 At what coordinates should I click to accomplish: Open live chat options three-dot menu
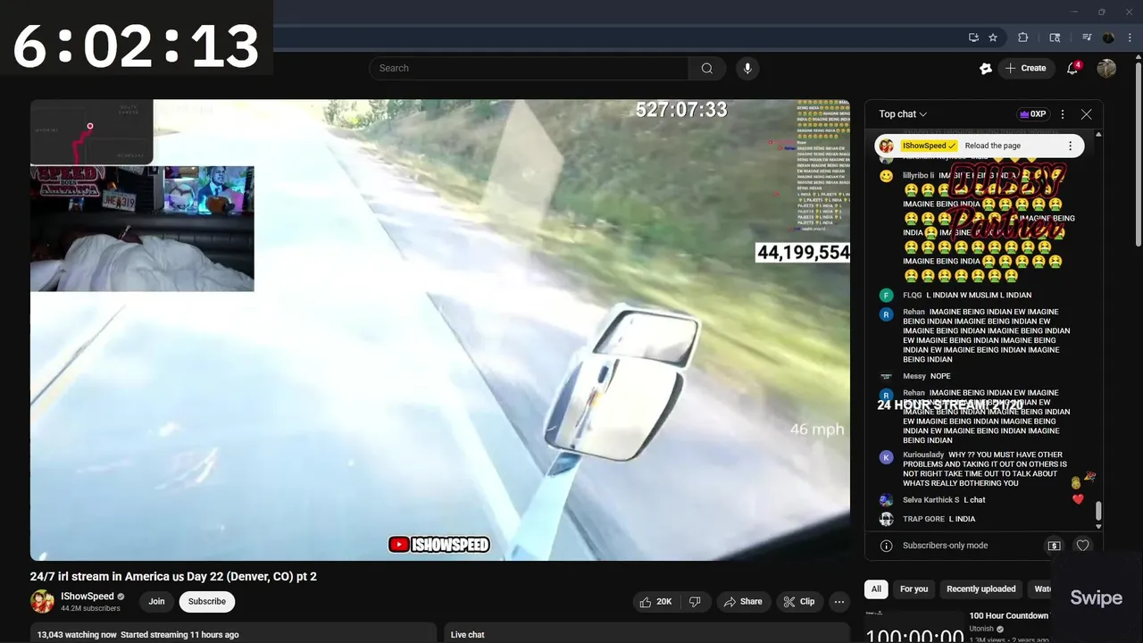tap(1063, 114)
